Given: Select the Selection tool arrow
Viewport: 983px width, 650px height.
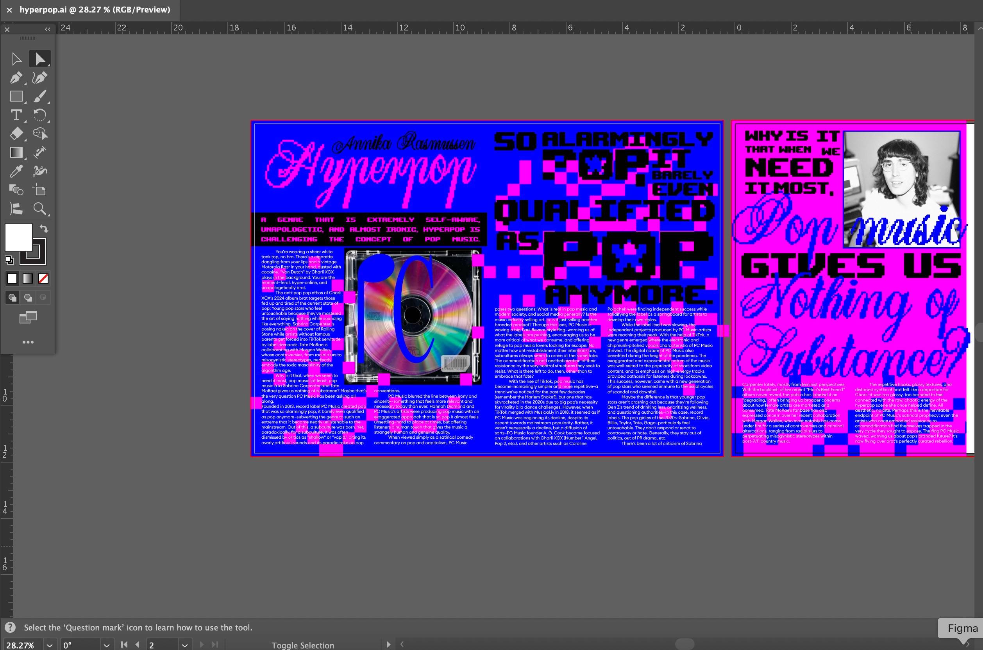Looking at the screenshot, I should (16, 59).
